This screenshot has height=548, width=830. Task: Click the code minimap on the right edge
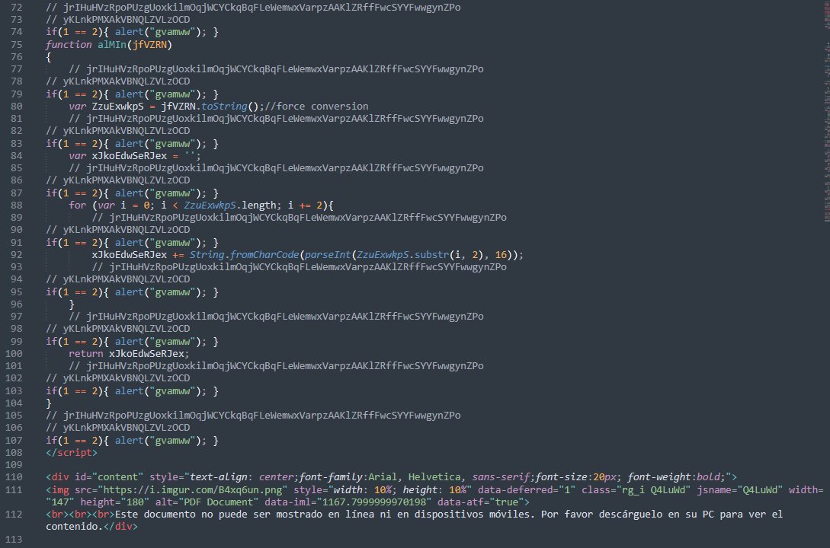(827, 111)
